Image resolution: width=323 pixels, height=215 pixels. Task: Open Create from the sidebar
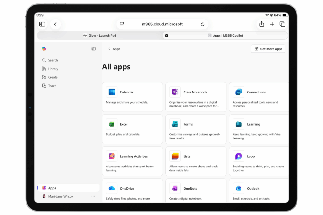tap(53, 77)
